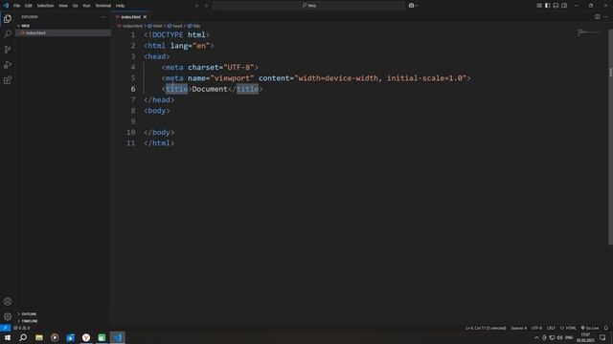Click the Document text on line 6
Viewport: 613px width, 344px height.
pos(210,89)
